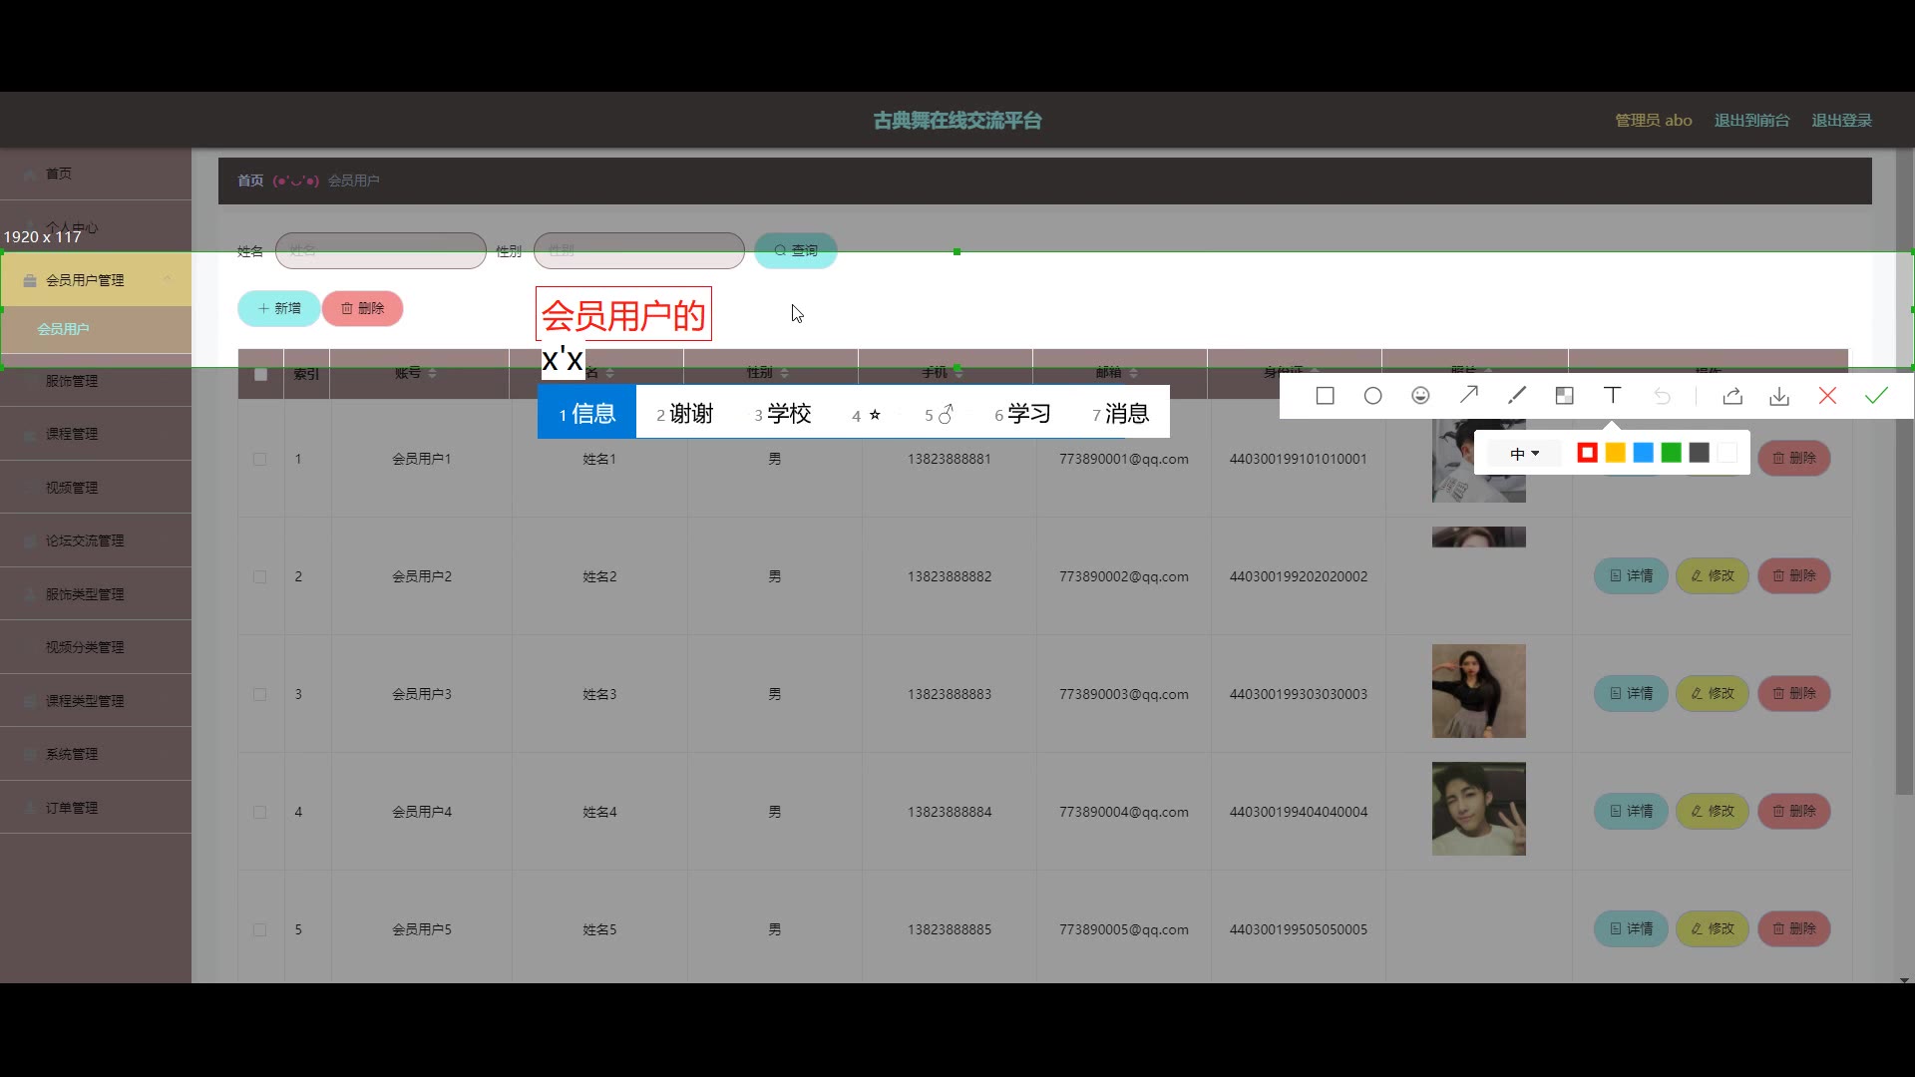Check the row for 会员用户4

click(x=259, y=812)
